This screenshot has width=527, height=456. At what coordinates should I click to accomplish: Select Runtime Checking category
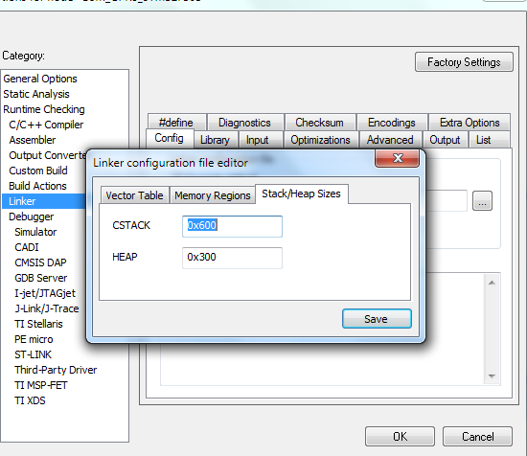(44, 109)
